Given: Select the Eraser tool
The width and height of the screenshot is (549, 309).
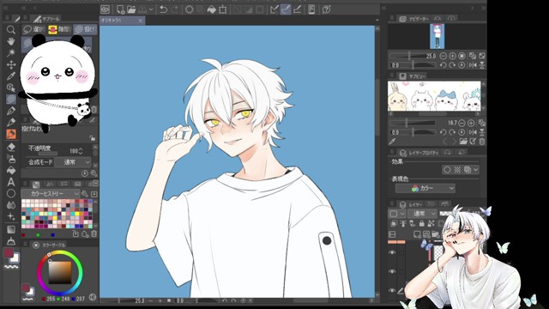Looking at the screenshot, I should coord(11,147).
